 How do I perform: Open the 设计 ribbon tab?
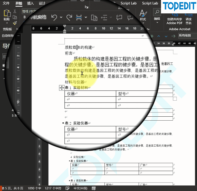(x=42, y=3)
